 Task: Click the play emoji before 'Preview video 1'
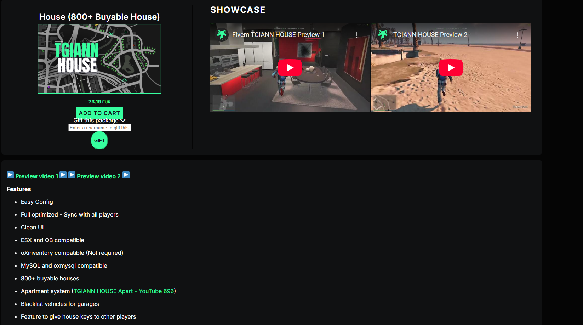pos(10,175)
